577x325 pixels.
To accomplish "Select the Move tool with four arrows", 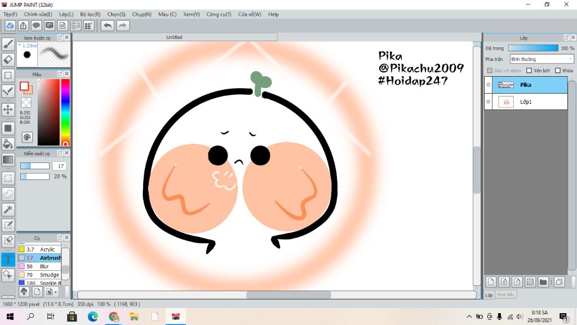I will pyautogui.click(x=8, y=109).
